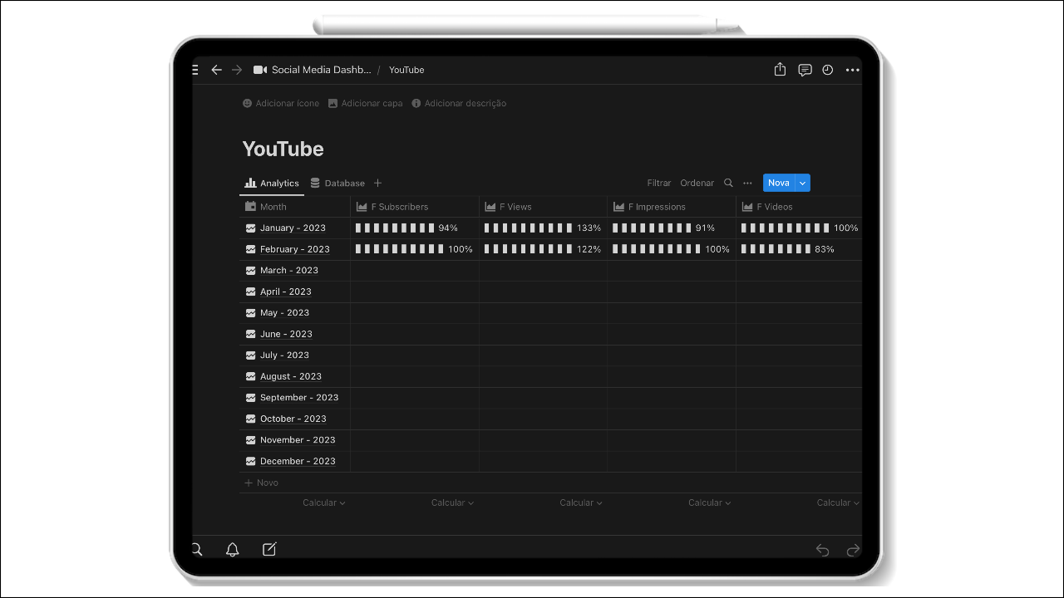Screen dimensions: 1064x598
Task: Open the November - 2023 row
Action: (298, 440)
